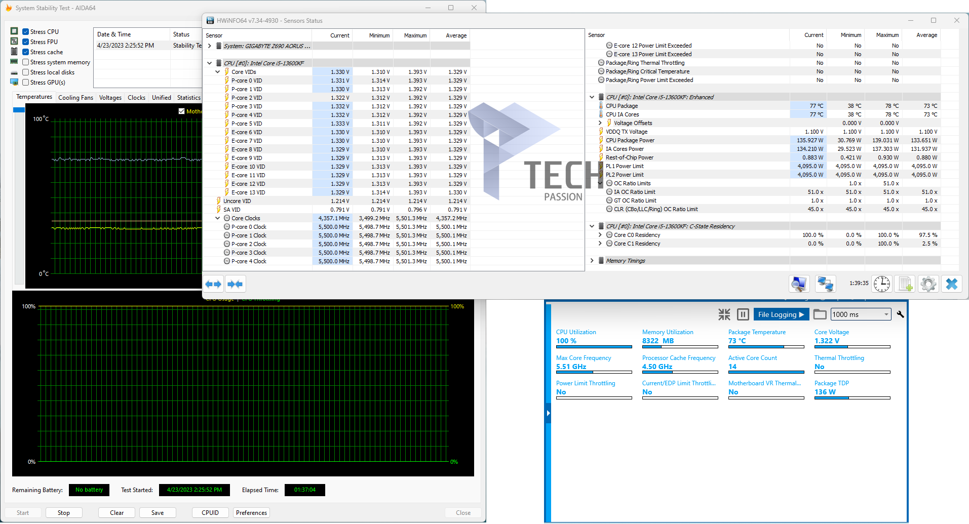
Task: Open the log folder icon
Action: tap(820, 314)
